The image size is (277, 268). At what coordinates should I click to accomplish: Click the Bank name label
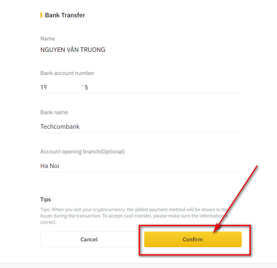coord(54,112)
